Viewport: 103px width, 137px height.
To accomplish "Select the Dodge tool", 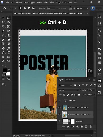I will coord(9,48).
